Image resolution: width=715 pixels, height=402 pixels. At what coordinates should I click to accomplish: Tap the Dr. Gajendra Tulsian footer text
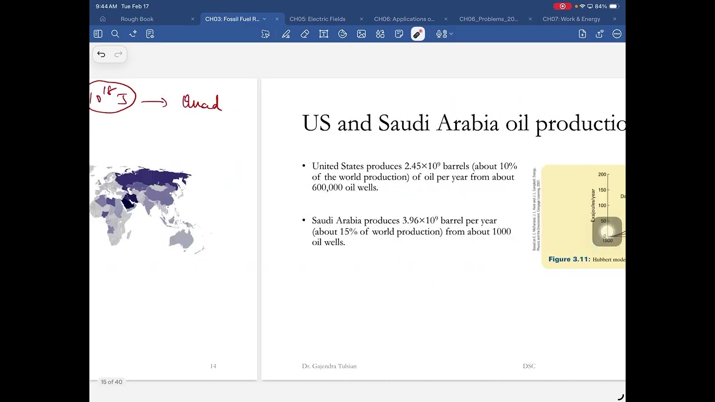point(329,366)
